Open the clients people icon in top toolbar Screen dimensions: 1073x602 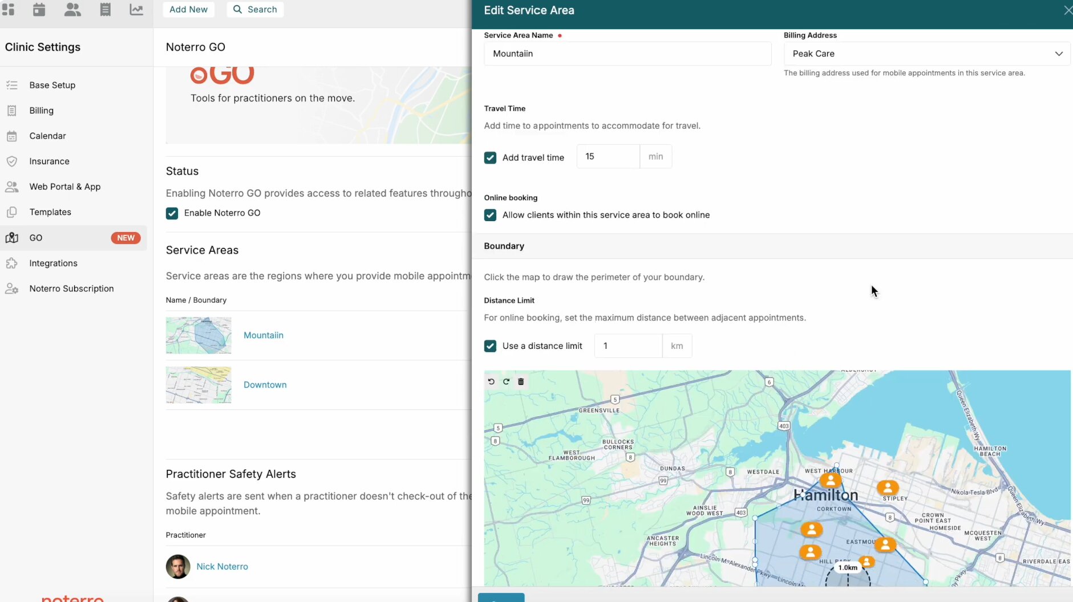(72, 10)
